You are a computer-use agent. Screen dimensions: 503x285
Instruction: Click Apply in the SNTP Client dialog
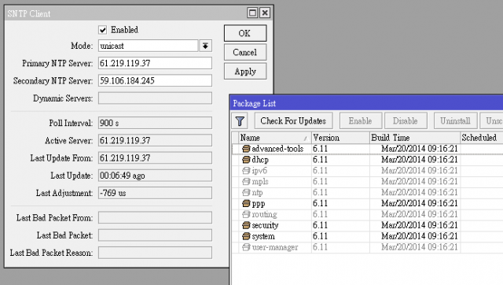pos(245,72)
